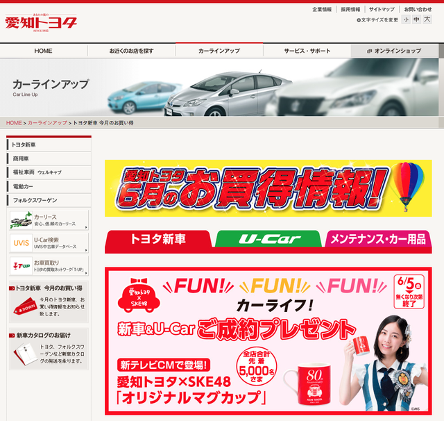Click the 愛知トヨタ×SKE48 car-shaped logo

[x=139, y=295]
